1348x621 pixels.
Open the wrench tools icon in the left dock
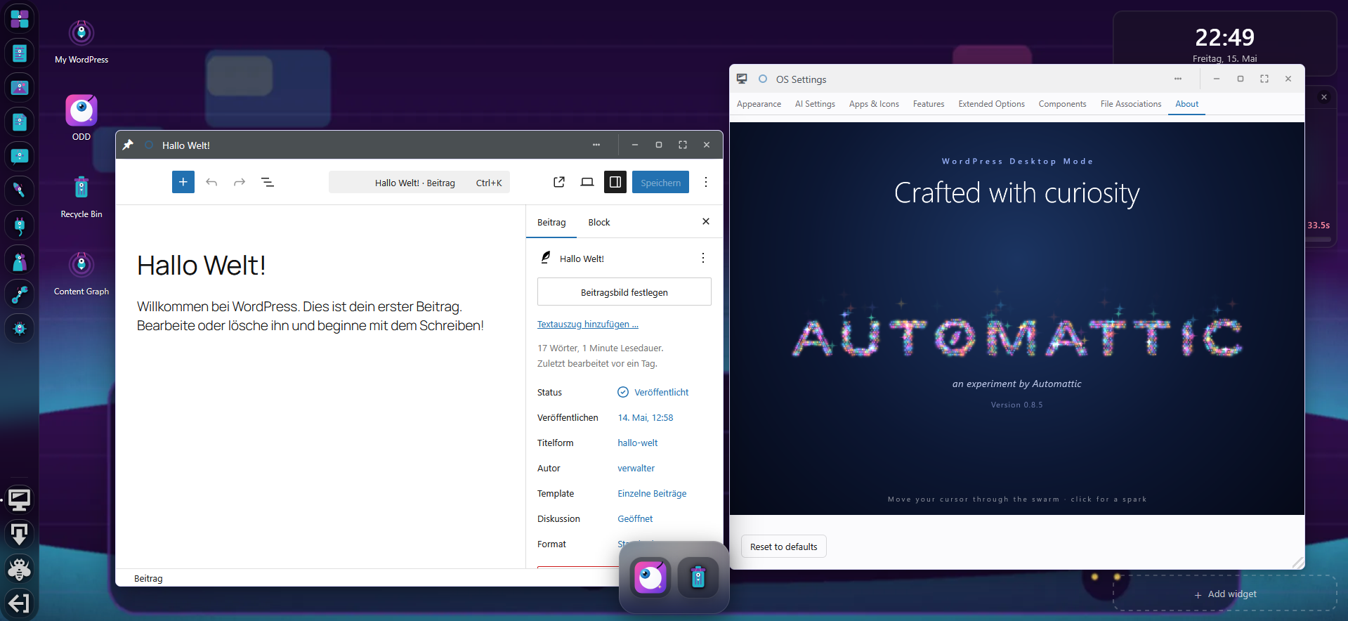(x=20, y=294)
